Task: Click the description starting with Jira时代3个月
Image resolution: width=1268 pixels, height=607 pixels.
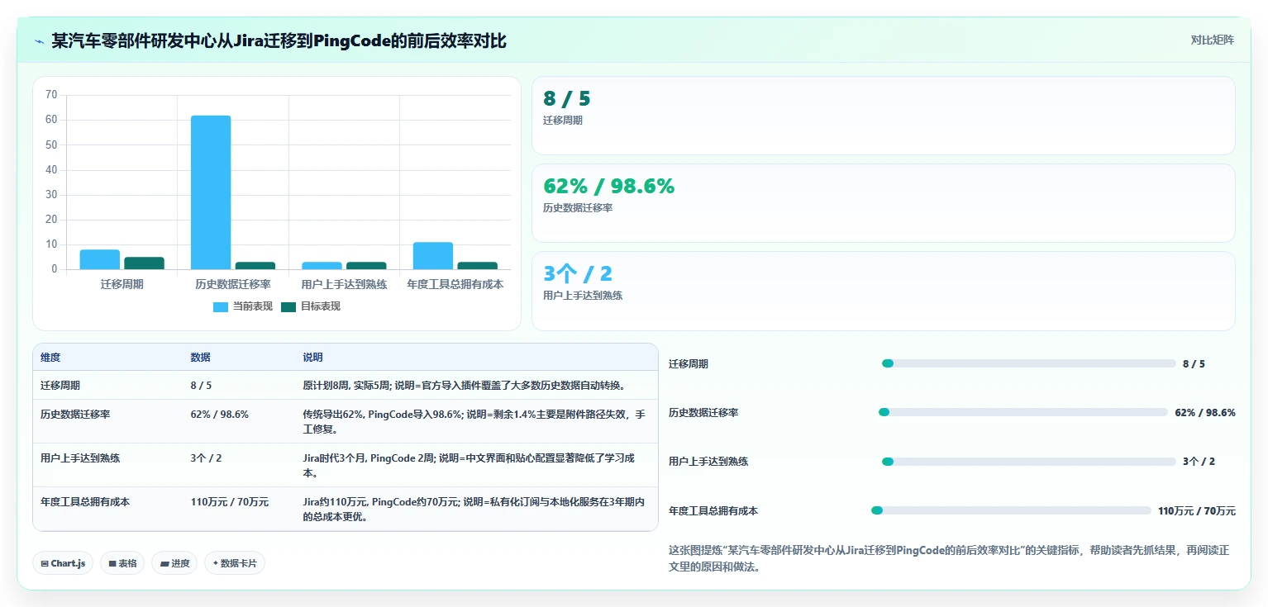Action: click(x=469, y=465)
